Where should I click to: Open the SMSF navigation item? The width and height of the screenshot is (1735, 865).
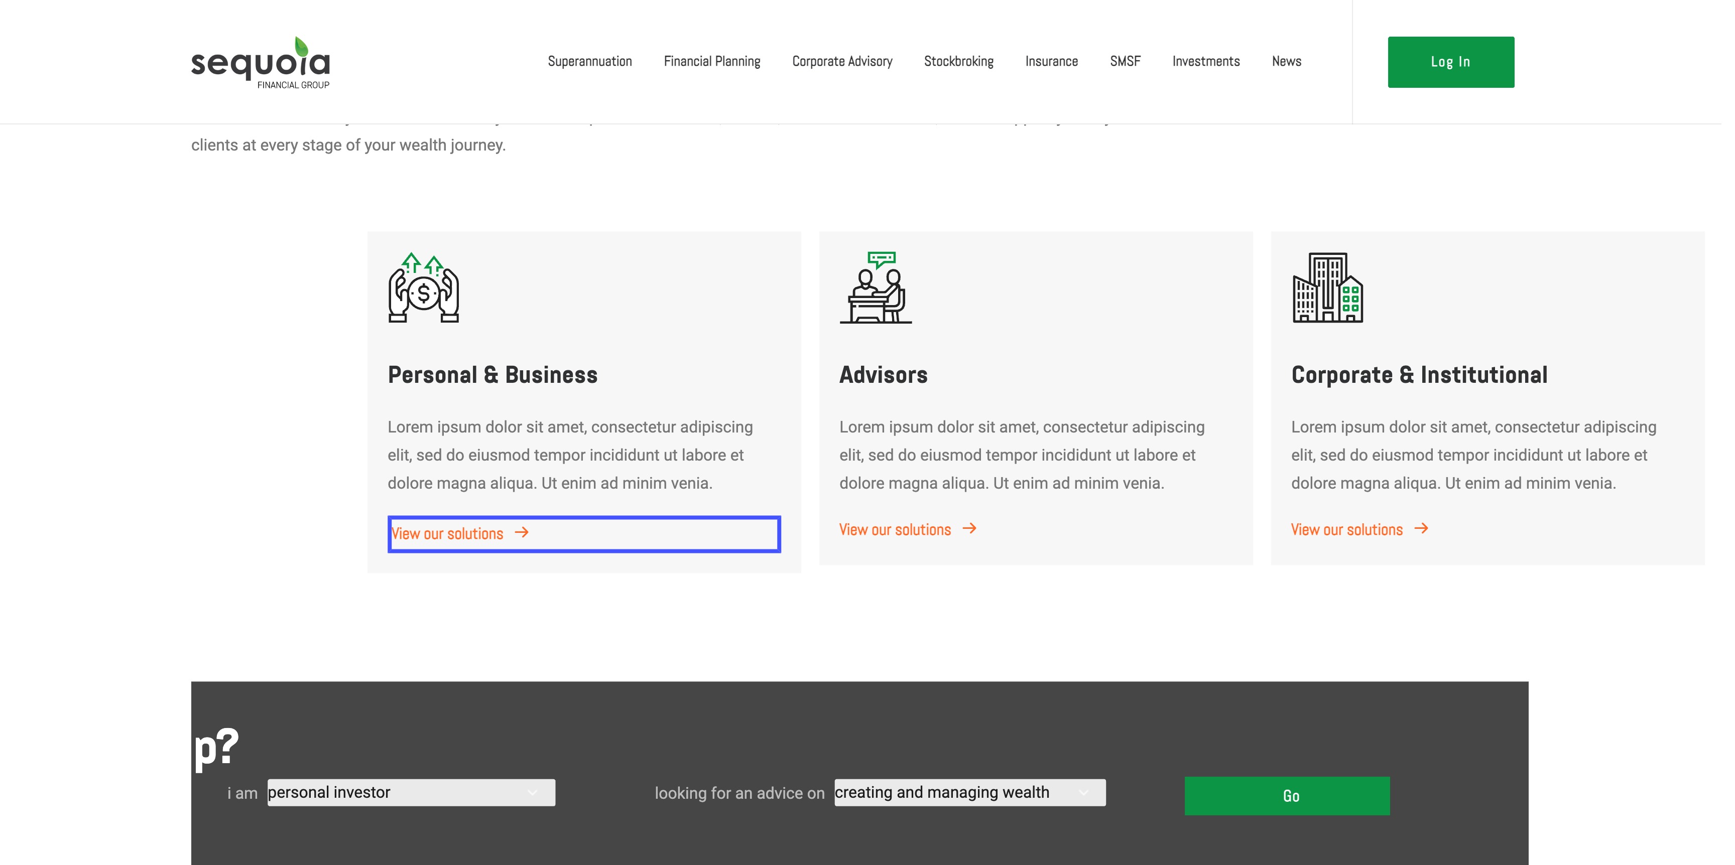click(x=1125, y=61)
